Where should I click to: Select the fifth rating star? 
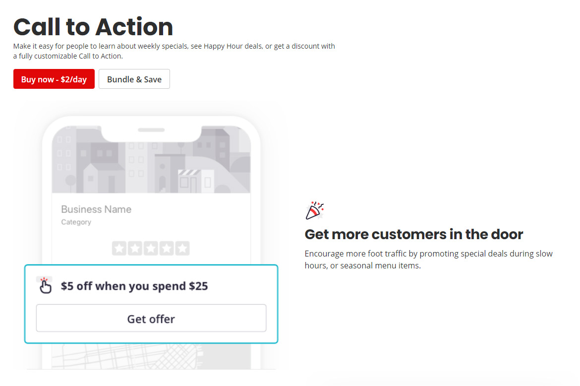pyautogui.click(x=182, y=249)
